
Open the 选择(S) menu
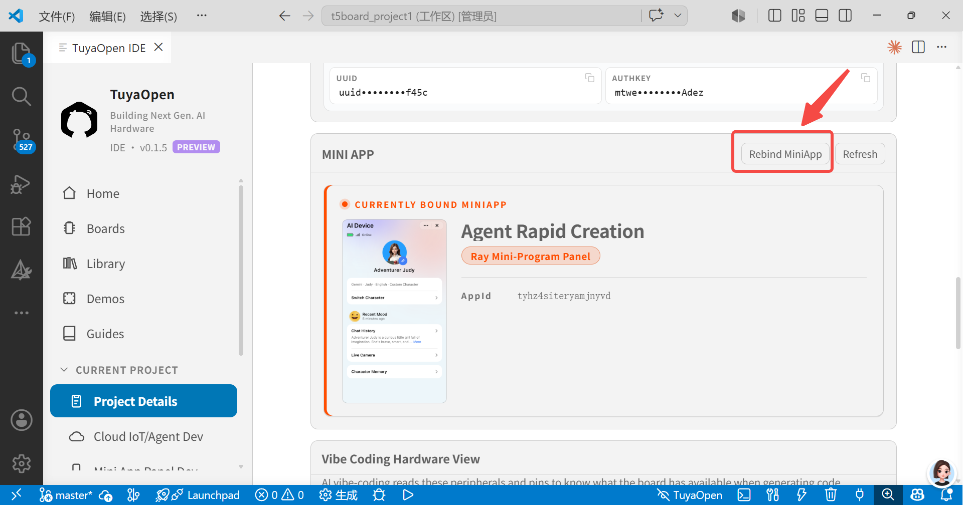(x=158, y=17)
